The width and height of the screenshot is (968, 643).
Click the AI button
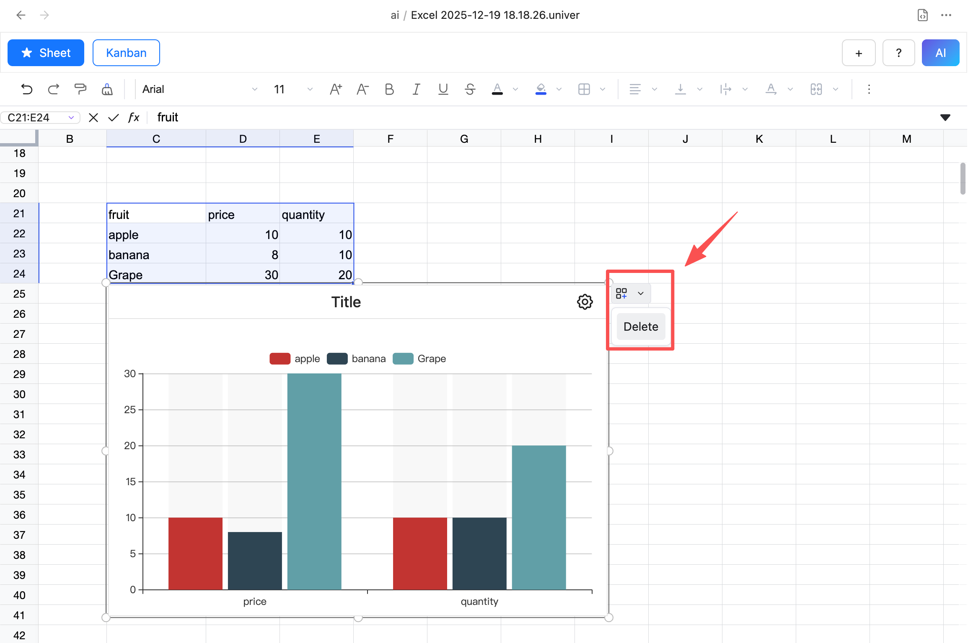[x=940, y=53]
